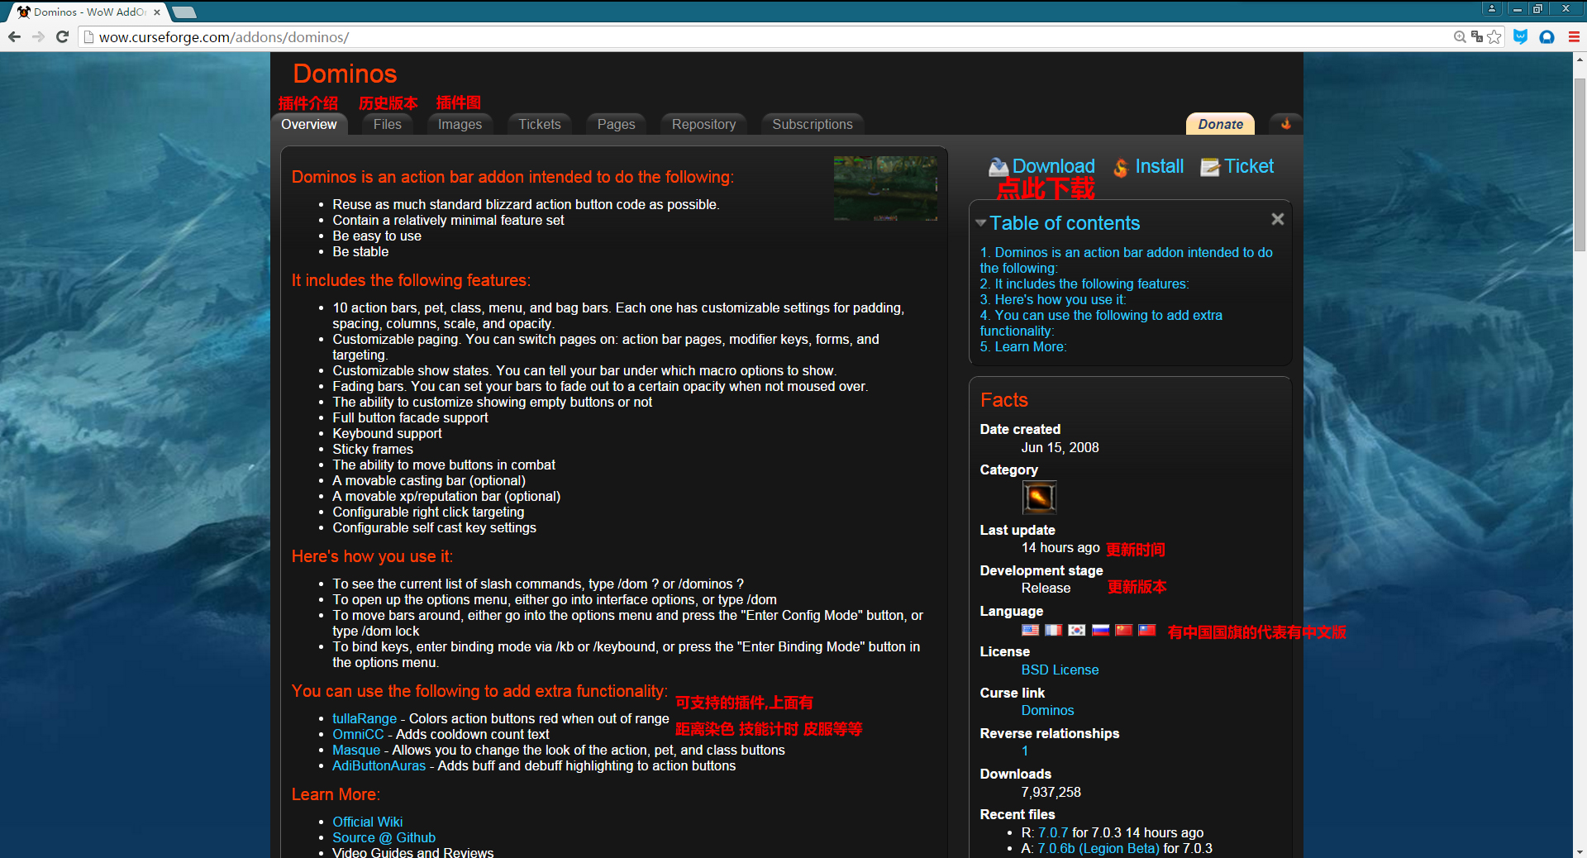
Task: Click the United States flag language icon
Action: point(1030,631)
